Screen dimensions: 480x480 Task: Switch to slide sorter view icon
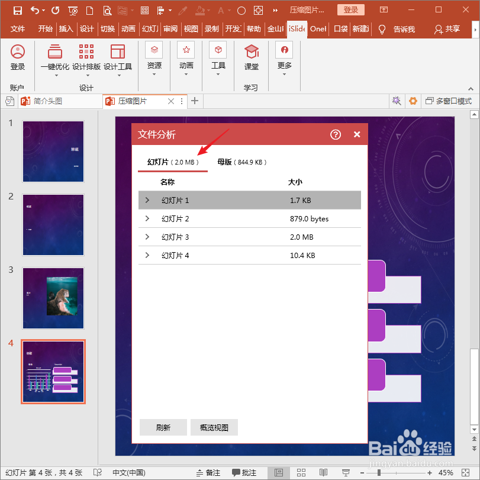pos(301,473)
